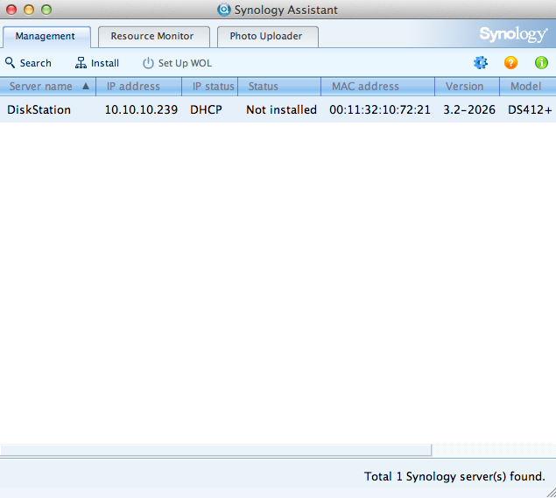
Task: Click the Total 1 Synology server(s) found text
Action: pos(454,476)
